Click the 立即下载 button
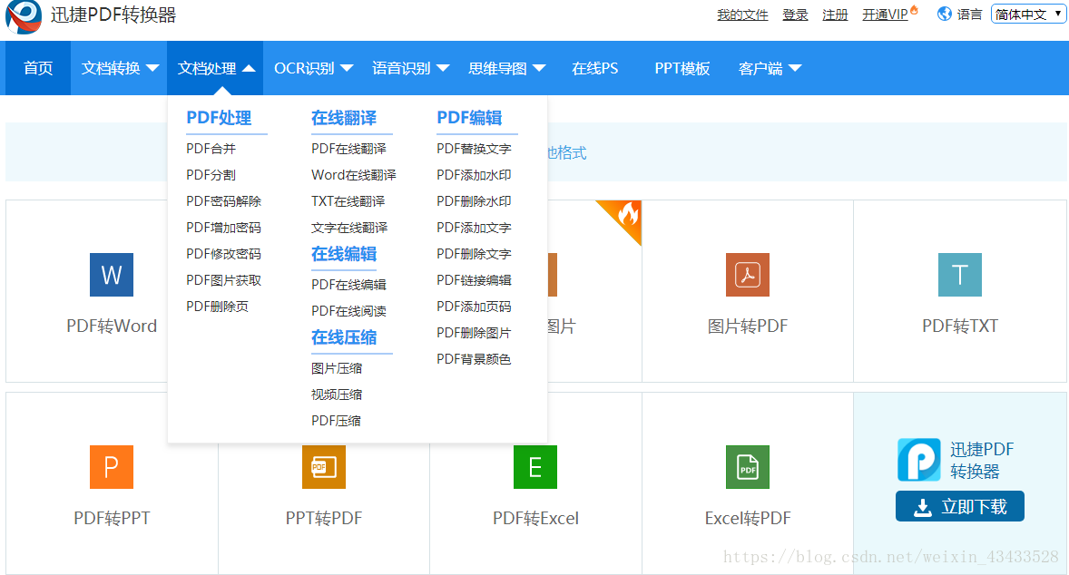 point(960,506)
